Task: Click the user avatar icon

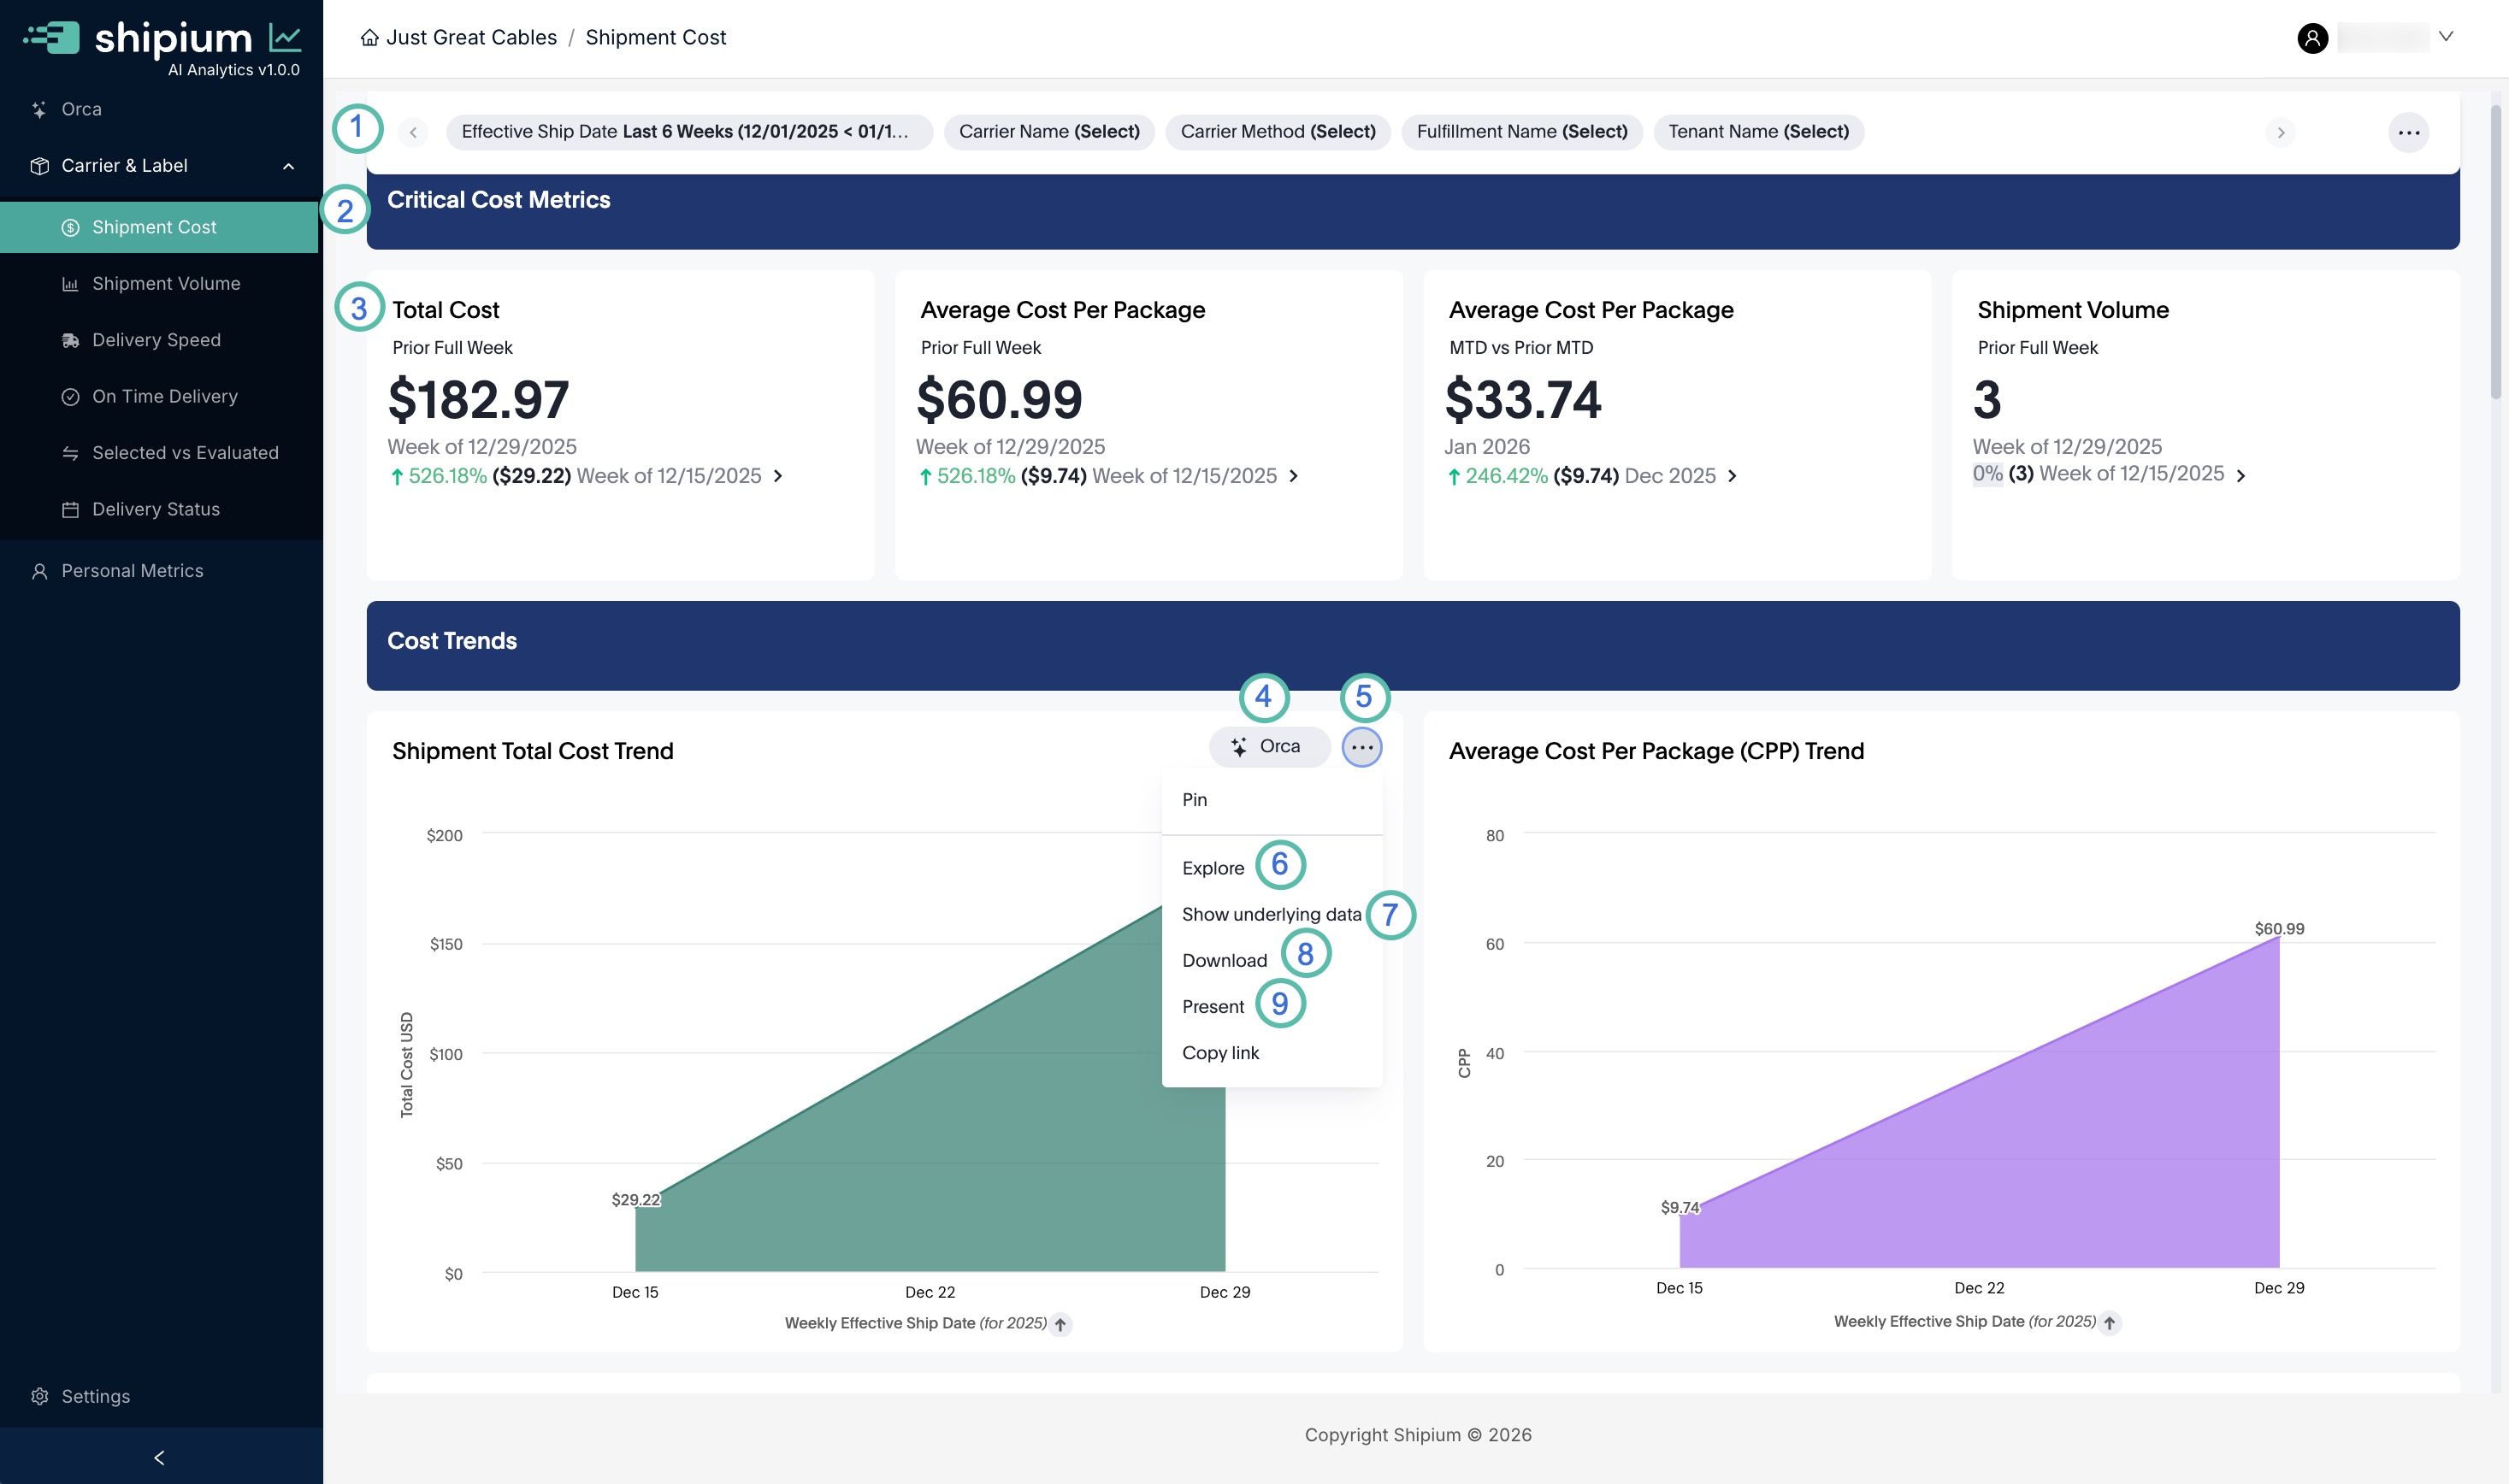Action: tap(2312, 38)
